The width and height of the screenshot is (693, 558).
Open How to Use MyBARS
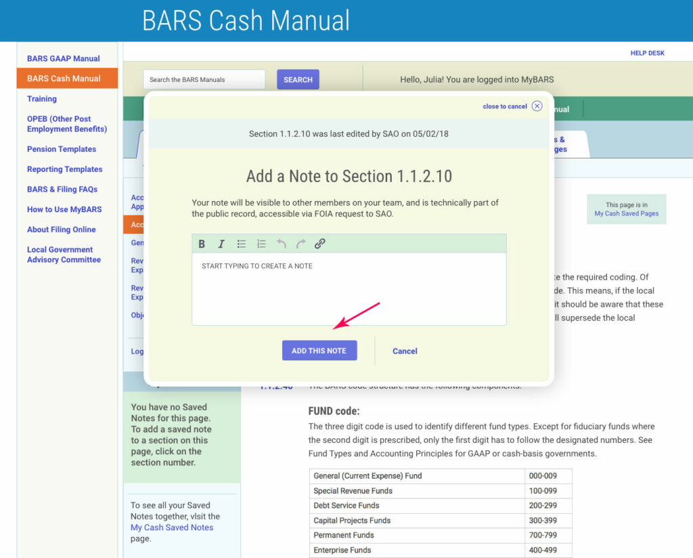click(x=64, y=209)
